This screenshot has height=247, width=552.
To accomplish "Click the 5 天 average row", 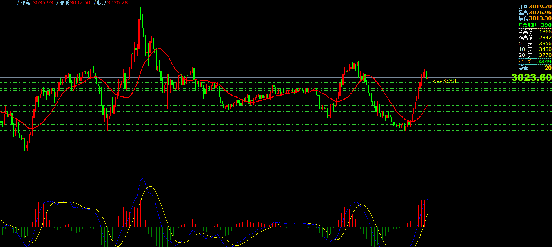I will click(x=535, y=44).
